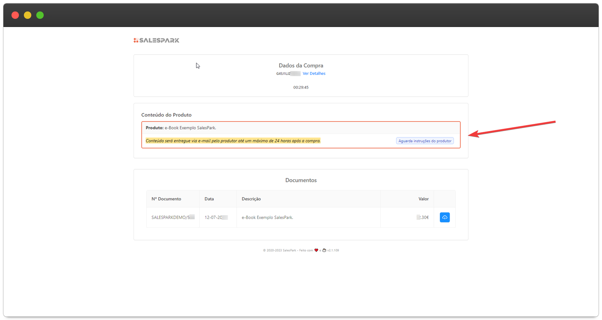Image resolution: width=602 pixels, height=320 pixels.
Task: Click the SalesPark logo
Action: coord(157,40)
